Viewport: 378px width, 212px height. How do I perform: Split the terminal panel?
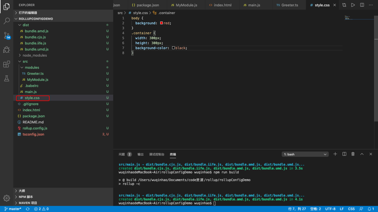(x=344, y=154)
